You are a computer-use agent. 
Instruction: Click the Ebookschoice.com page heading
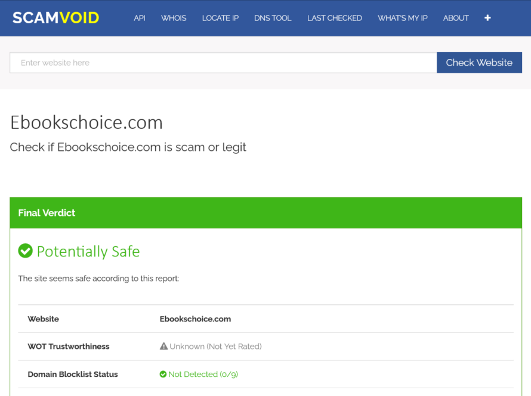coord(86,122)
